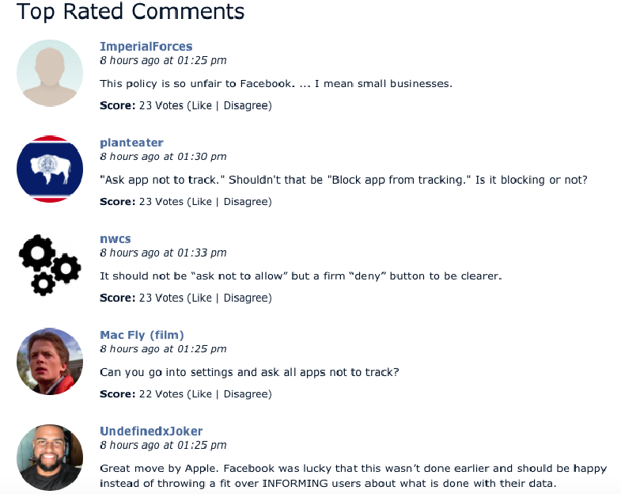Like planteater's comment

(x=201, y=202)
